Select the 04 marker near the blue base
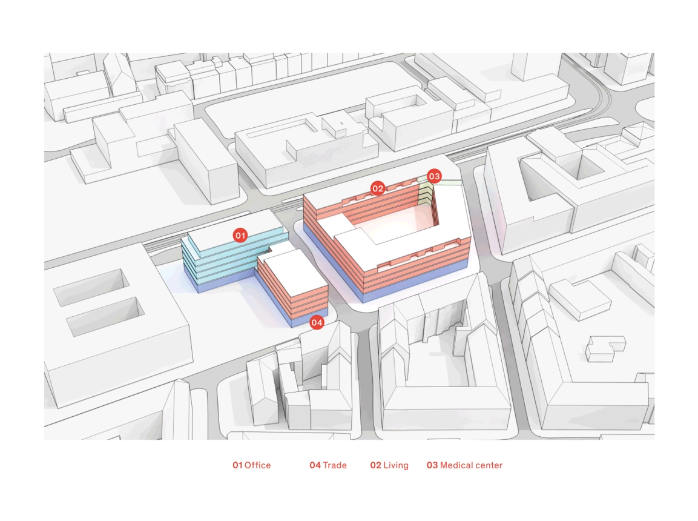 pos(317,323)
